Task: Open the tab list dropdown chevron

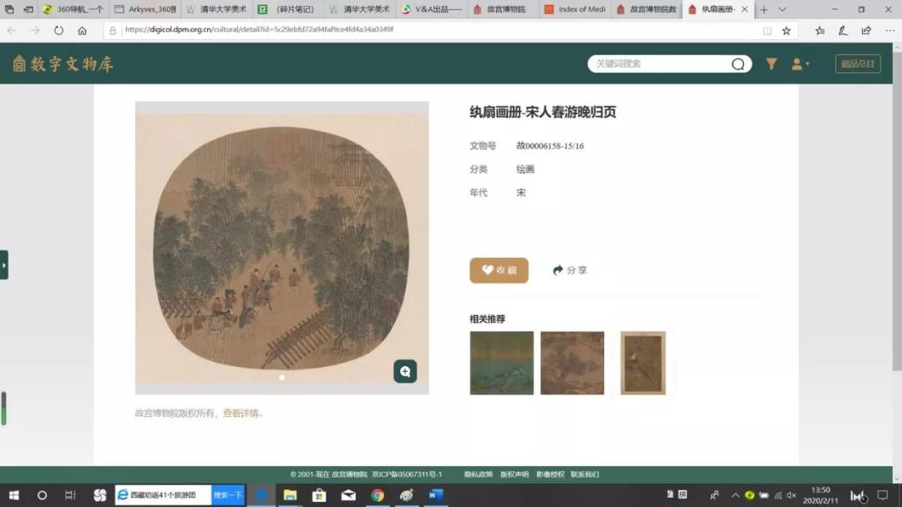Action: tap(783, 9)
